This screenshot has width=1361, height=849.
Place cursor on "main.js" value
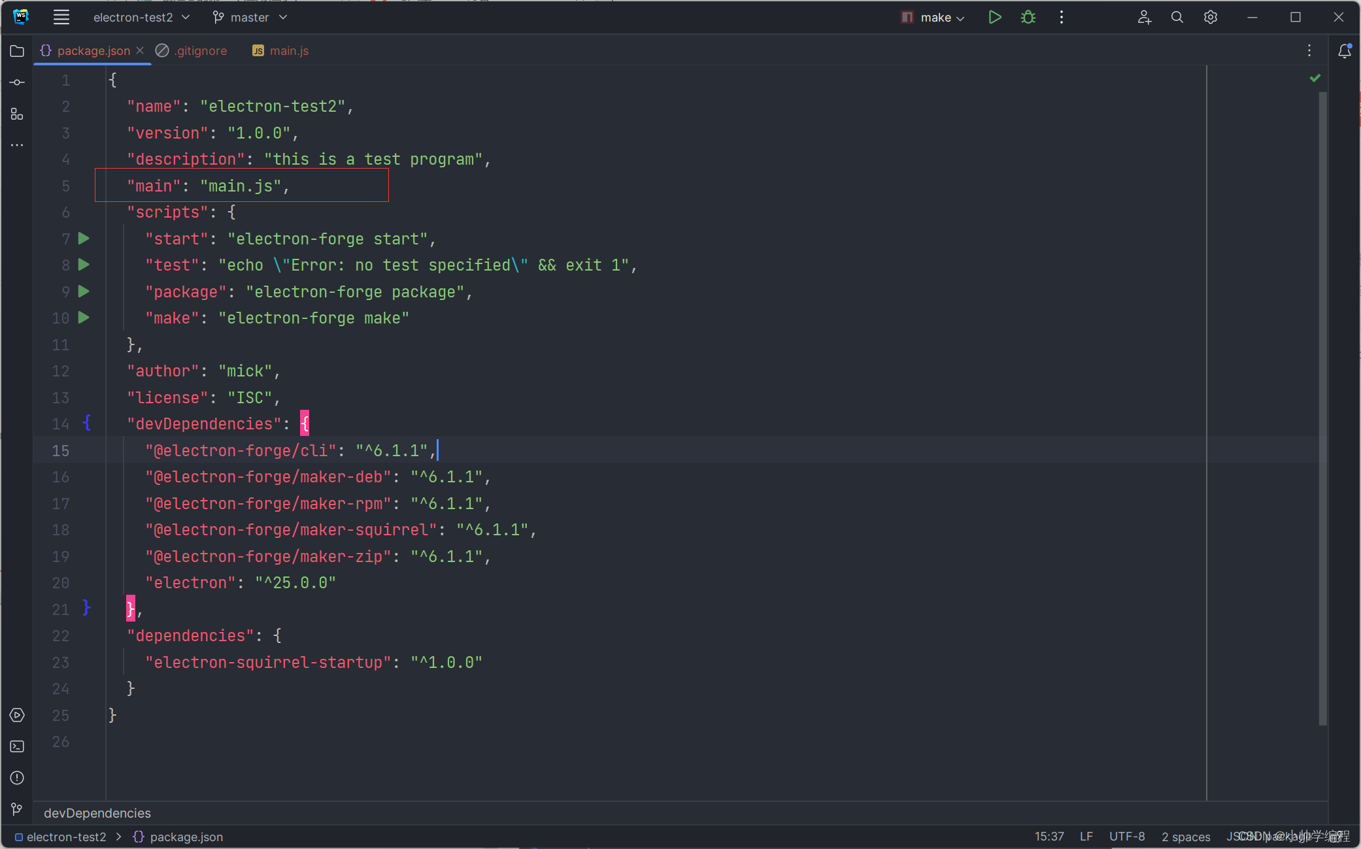[241, 186]
